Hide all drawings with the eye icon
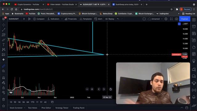Screen dimensions: 197x111 coord(3,92)
